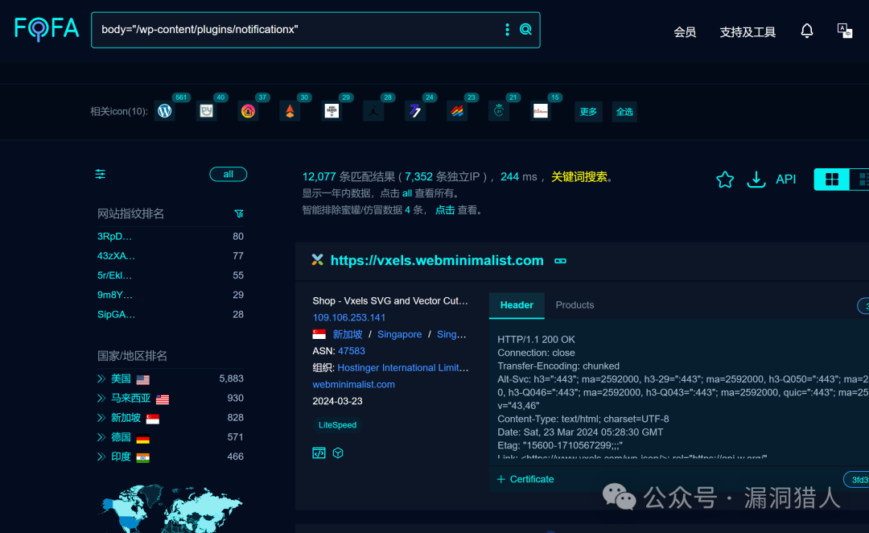This screenshot has width=869, height=533.
Task: Click the language translate icon
Action: (845, 31)
